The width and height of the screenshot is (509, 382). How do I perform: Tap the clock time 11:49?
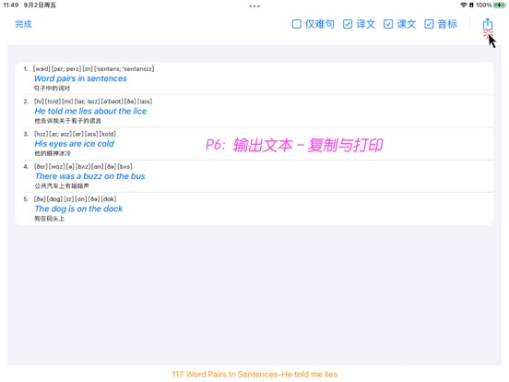11,5
